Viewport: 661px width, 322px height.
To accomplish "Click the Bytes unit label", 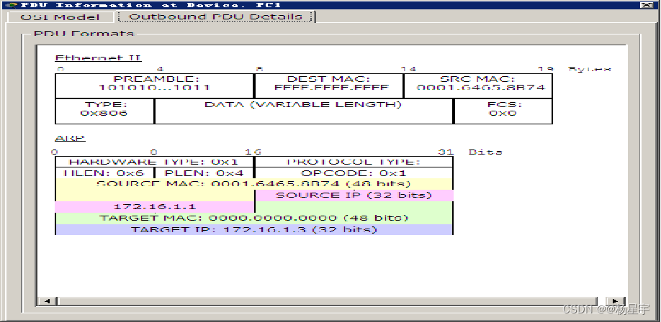I will [x=589, y=69].
